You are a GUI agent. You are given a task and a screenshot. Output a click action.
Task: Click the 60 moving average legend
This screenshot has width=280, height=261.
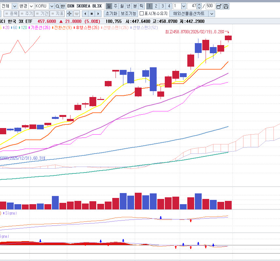[15, 27]
